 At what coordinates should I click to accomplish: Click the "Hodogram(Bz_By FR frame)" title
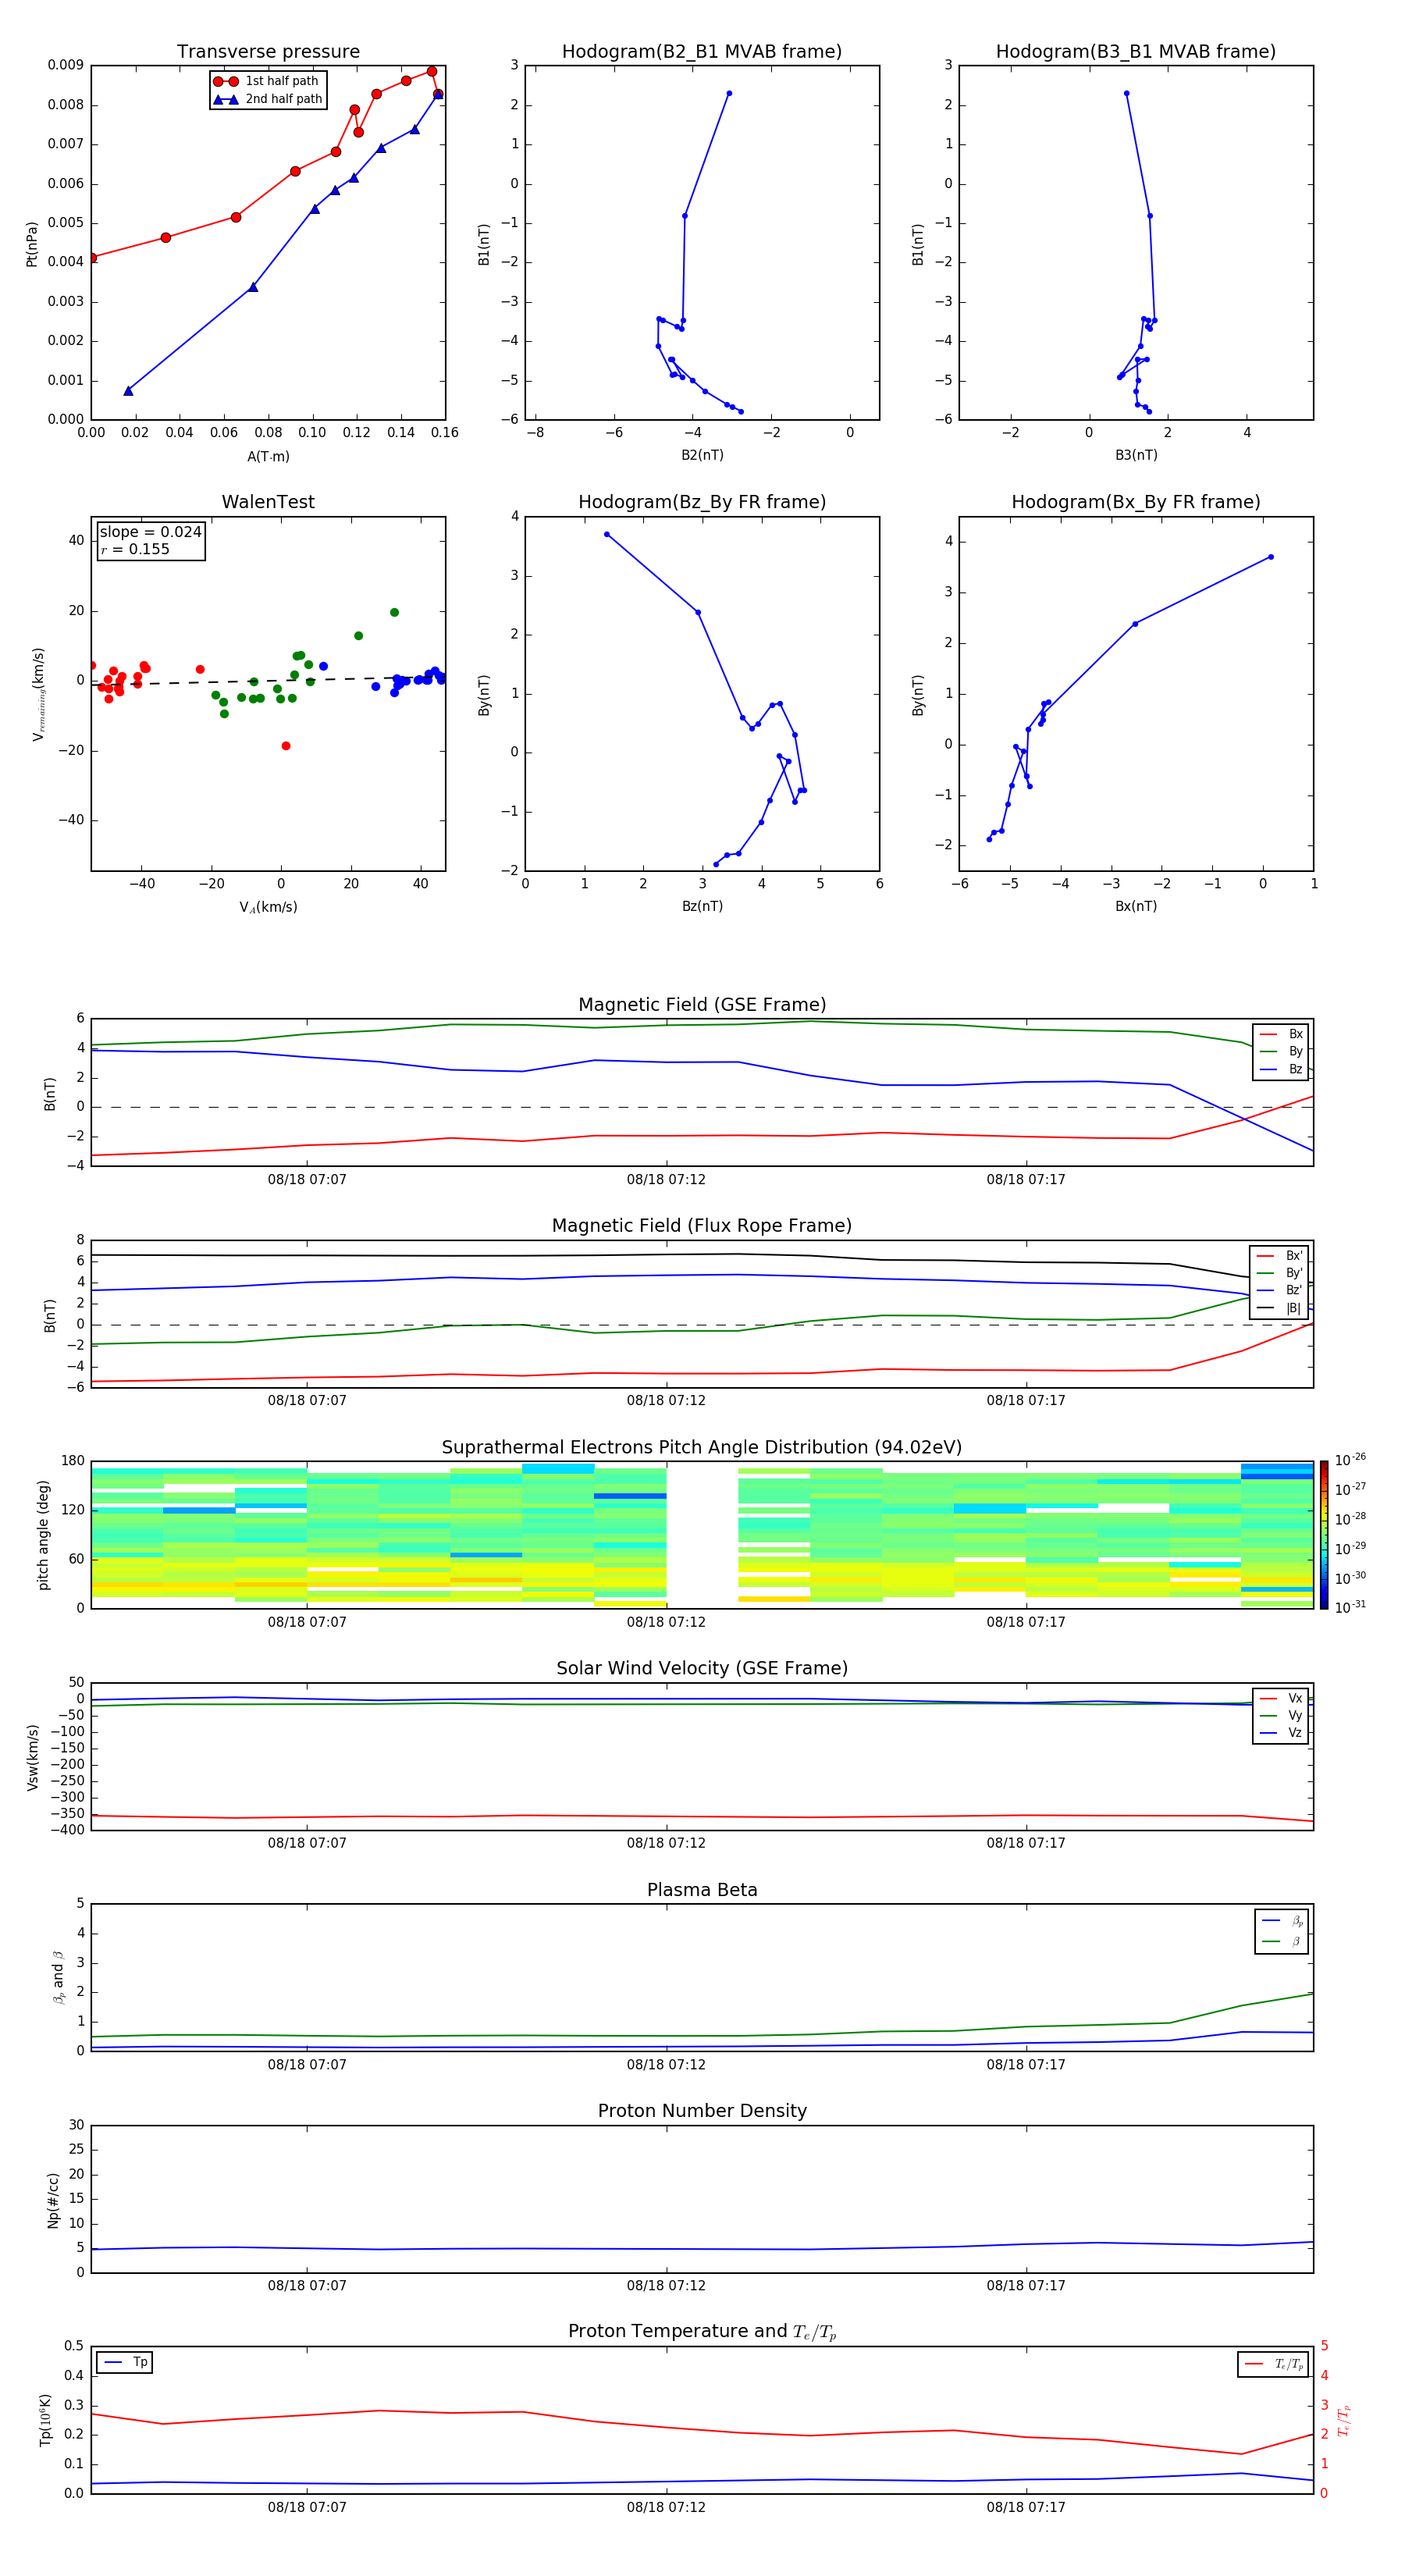click(x=702, y=502)
